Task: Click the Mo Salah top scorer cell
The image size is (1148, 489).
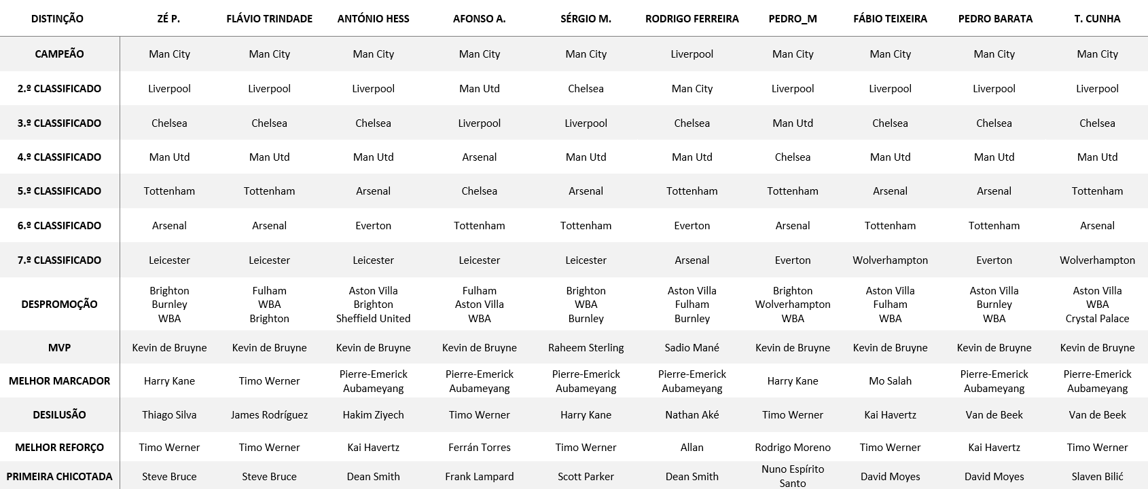Action: click(x=890, y=381)
